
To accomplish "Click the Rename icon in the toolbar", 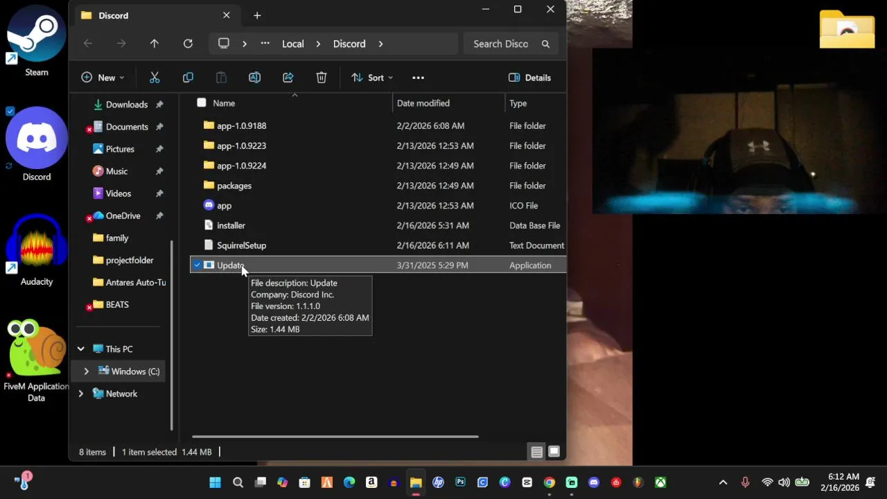I will tap(254, 78).
